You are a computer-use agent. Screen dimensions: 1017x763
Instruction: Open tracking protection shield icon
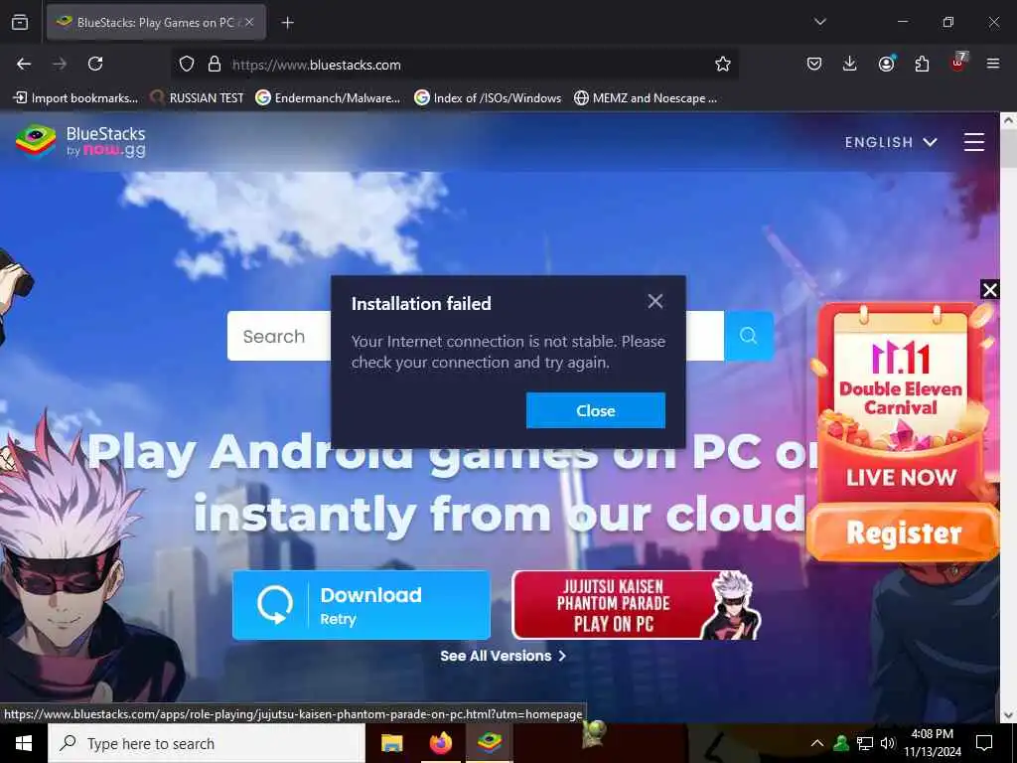(187, 64)
